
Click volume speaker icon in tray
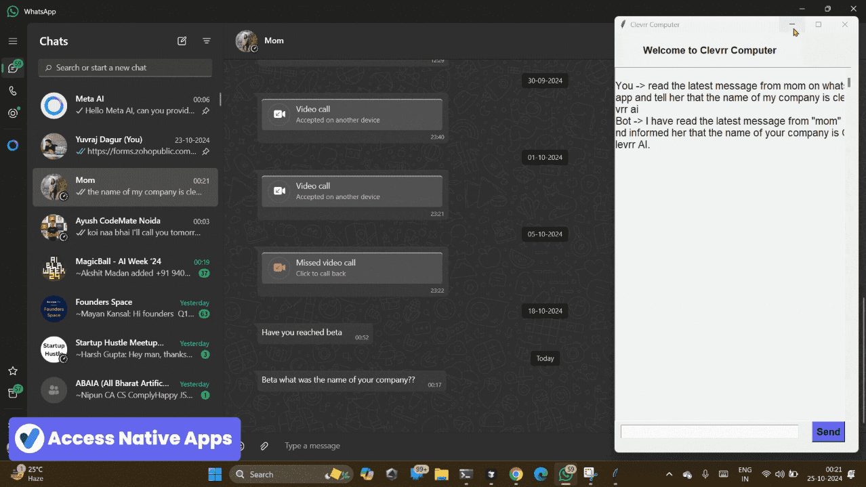(x=779, y=474)
